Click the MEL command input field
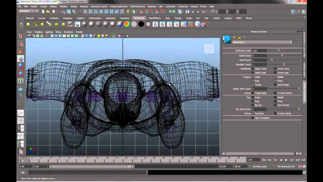Viewport: 323px width, 182px height. tap(88, 173)
